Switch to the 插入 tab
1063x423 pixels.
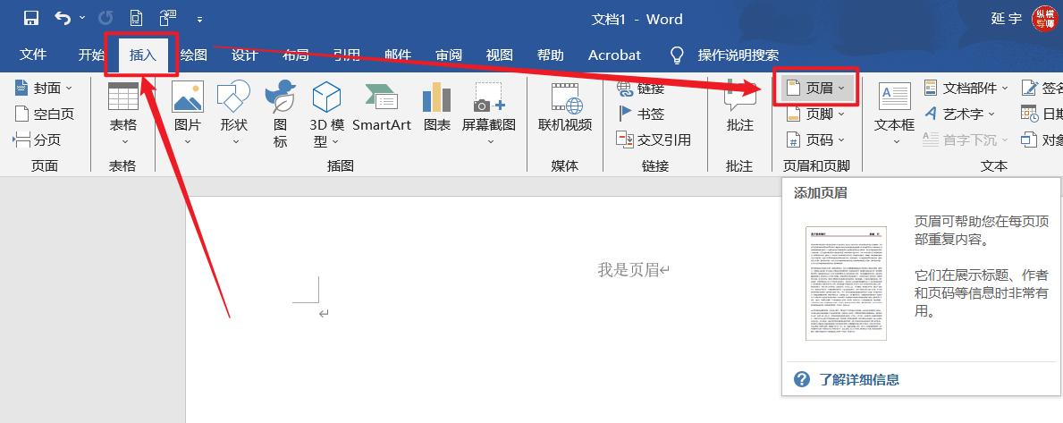pyautogui.click(x=143, y=55)
